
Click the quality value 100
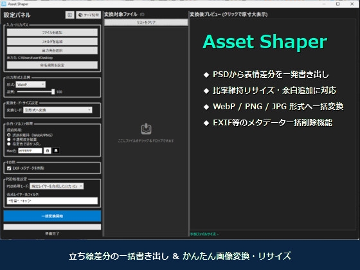pyautogui.click(x=59, y=92)
